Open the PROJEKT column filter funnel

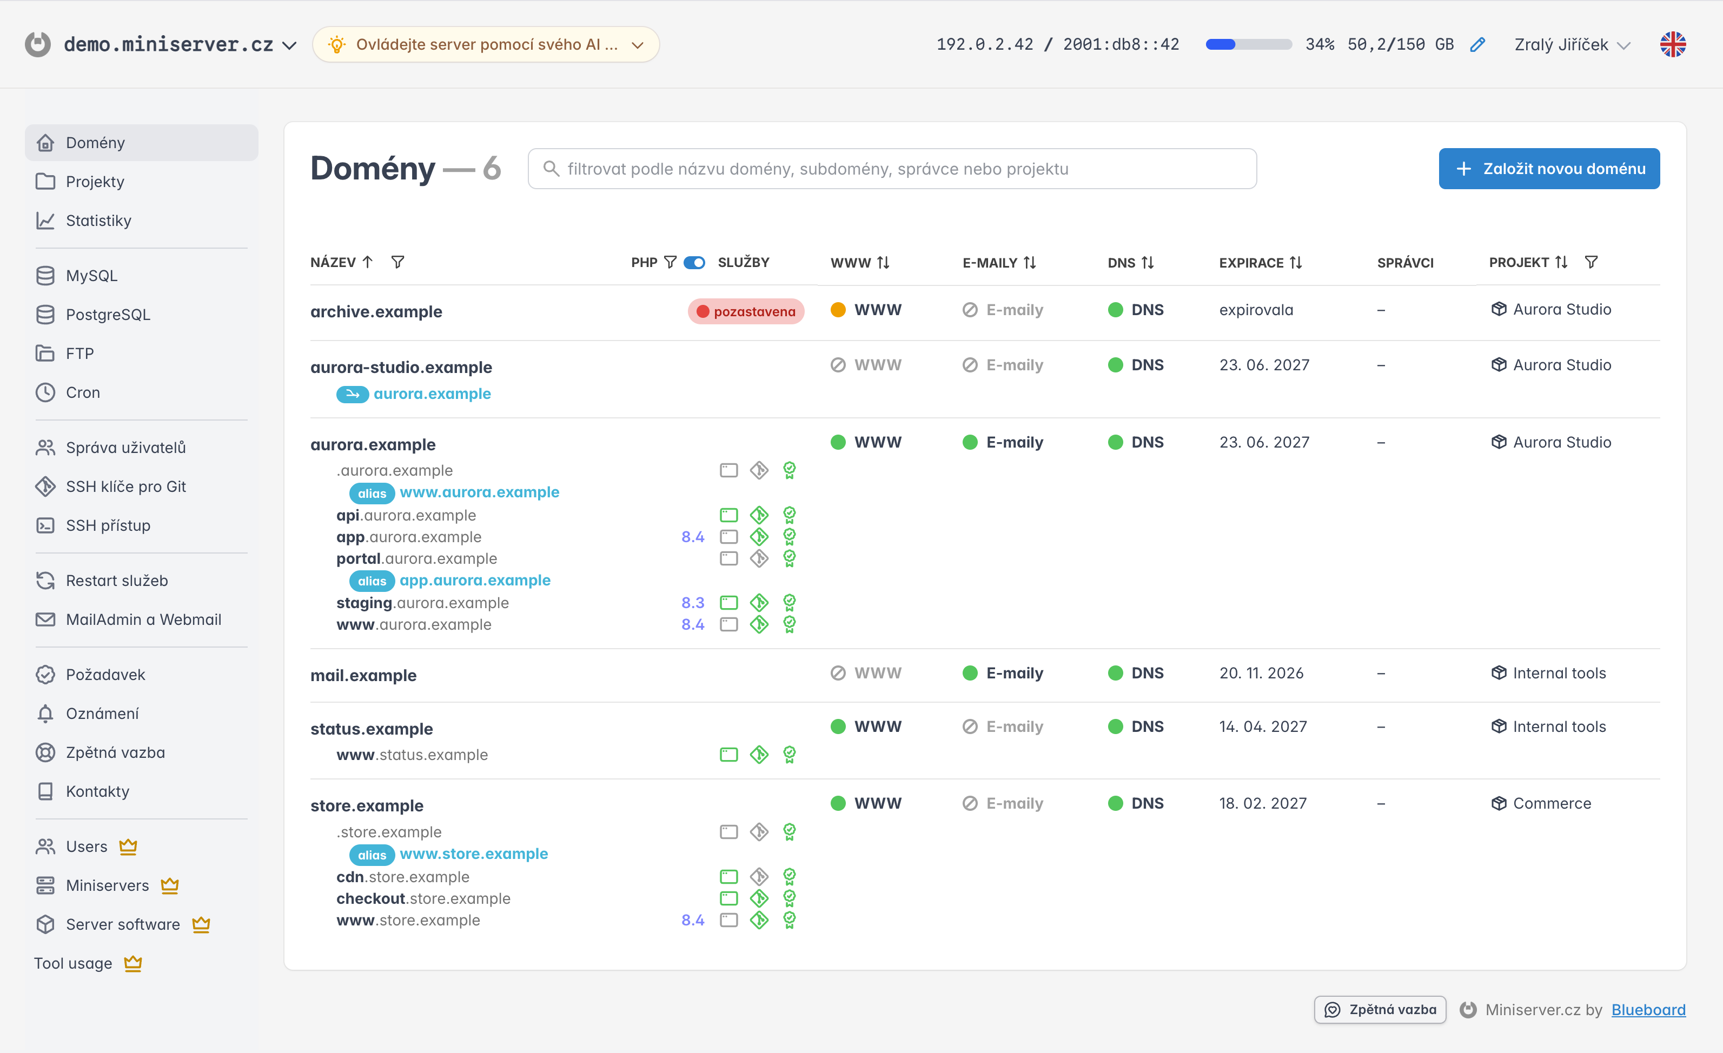click(x=1591, y=262)
